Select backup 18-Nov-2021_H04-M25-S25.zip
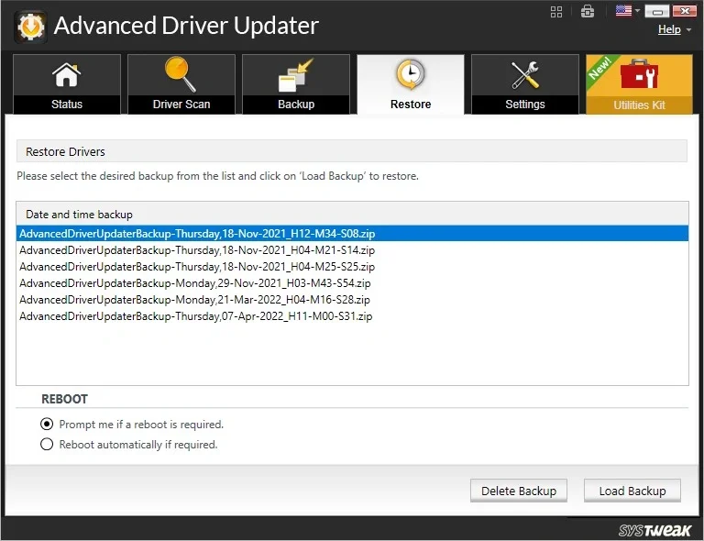704x541 pixels. click(352, 267)
